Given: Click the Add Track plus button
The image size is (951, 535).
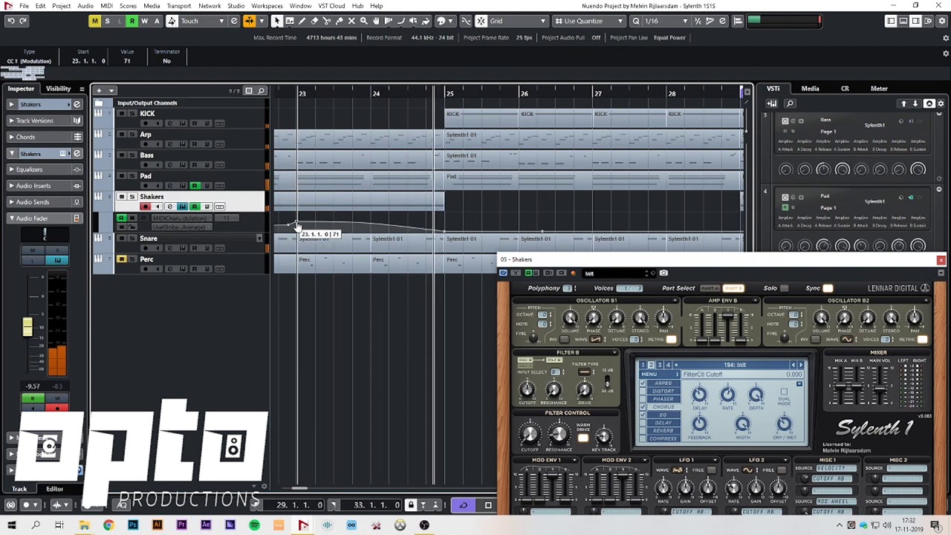Looking at the screenshot, I should [99, 91].
